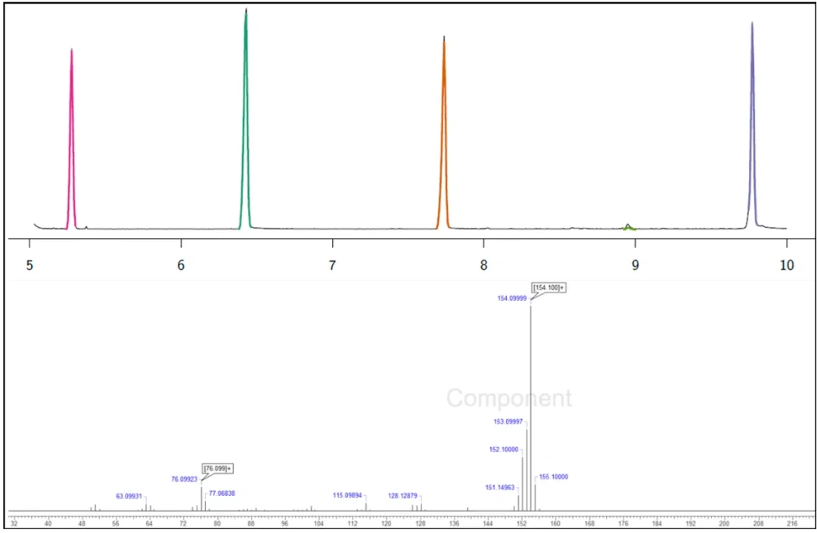
Task: Click retention time axis label 6
Action: pos(181,265)
